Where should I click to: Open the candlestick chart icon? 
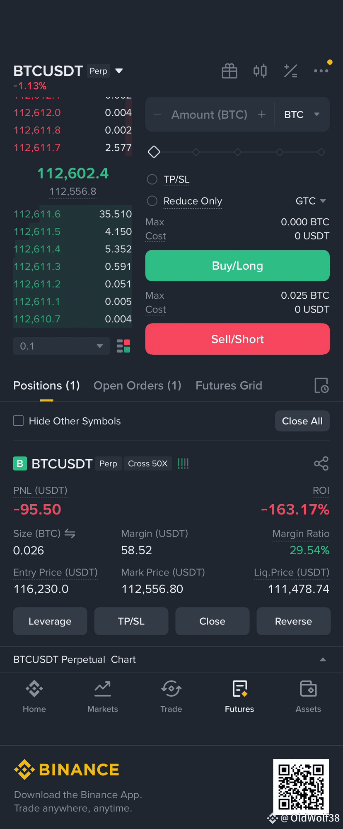point(260,71)
